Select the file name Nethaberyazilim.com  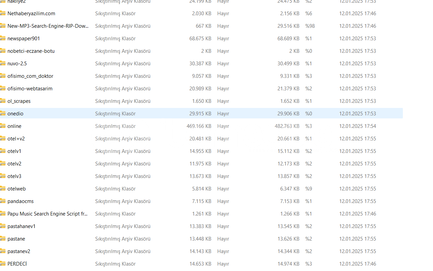click(x=31, y=14)
